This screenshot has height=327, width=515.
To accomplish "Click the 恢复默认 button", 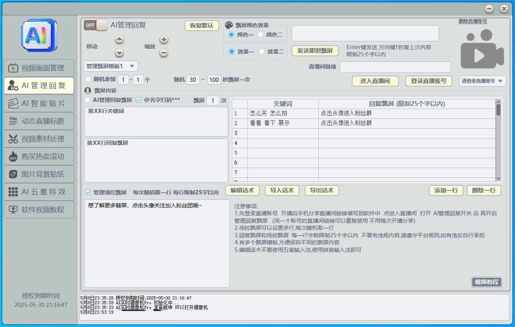I will (x=202, y=26).
